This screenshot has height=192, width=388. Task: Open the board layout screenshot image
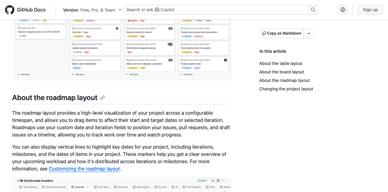point(121,49)
